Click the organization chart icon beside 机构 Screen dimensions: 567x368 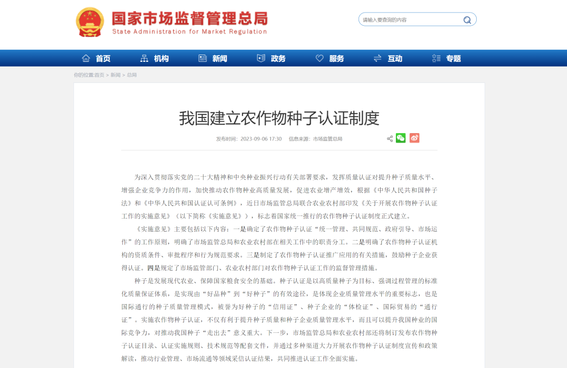pyautogui.click(x=144, y=58)
